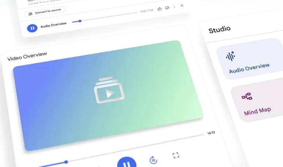The width and height of the screenshot is (283, 167).
Task: Click the Audio Overview label beside the pause button
Action: (53, 26)
